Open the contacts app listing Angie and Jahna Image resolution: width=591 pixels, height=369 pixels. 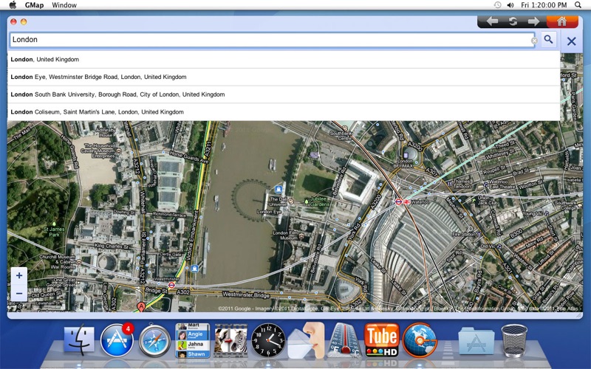coord(193,340)
